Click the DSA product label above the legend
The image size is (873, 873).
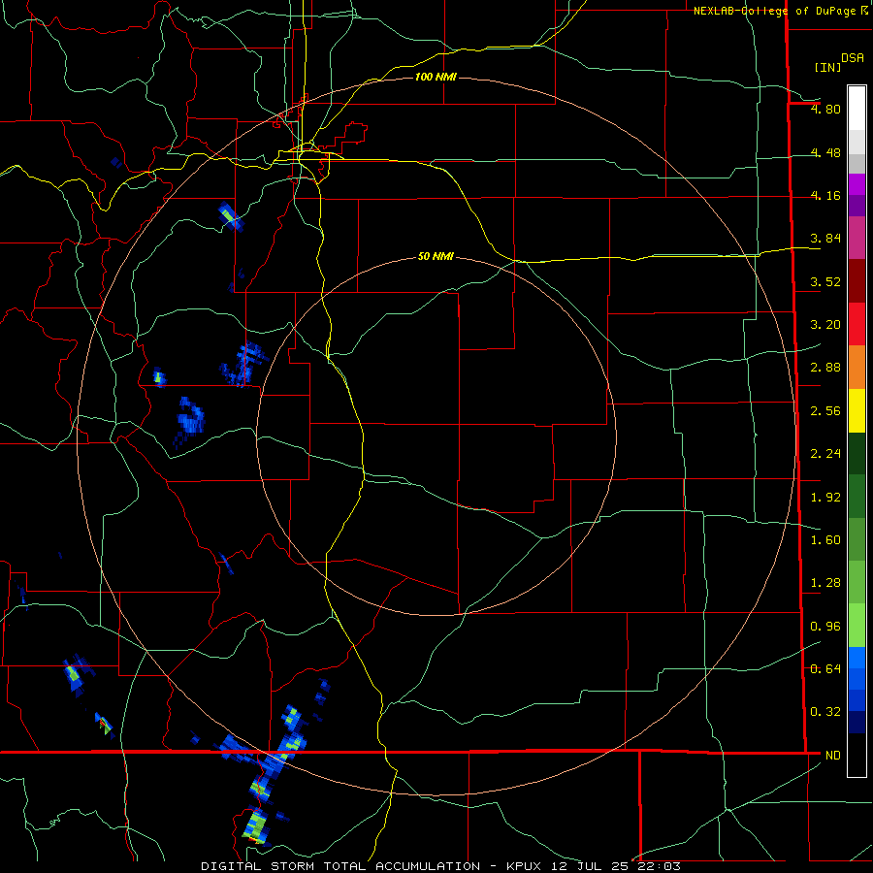pos(853,58)
